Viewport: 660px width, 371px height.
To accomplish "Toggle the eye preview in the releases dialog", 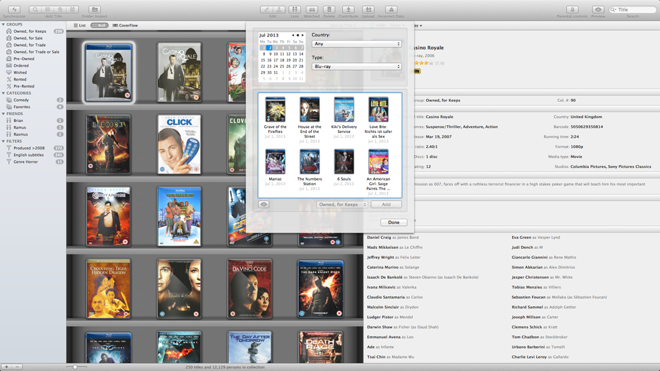I will (x=263, y=204).
